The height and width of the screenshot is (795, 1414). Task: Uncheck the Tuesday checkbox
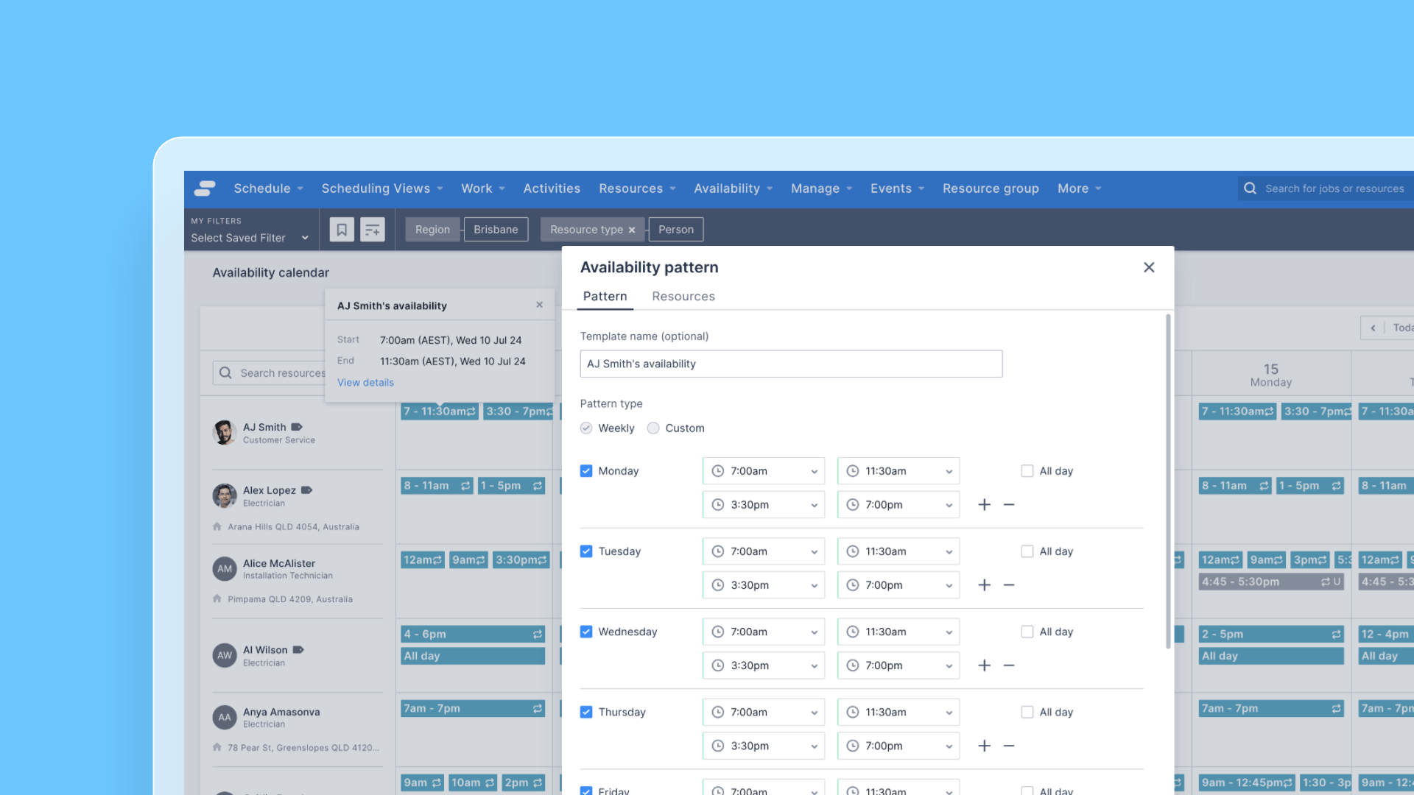click(x=586, y=551)
